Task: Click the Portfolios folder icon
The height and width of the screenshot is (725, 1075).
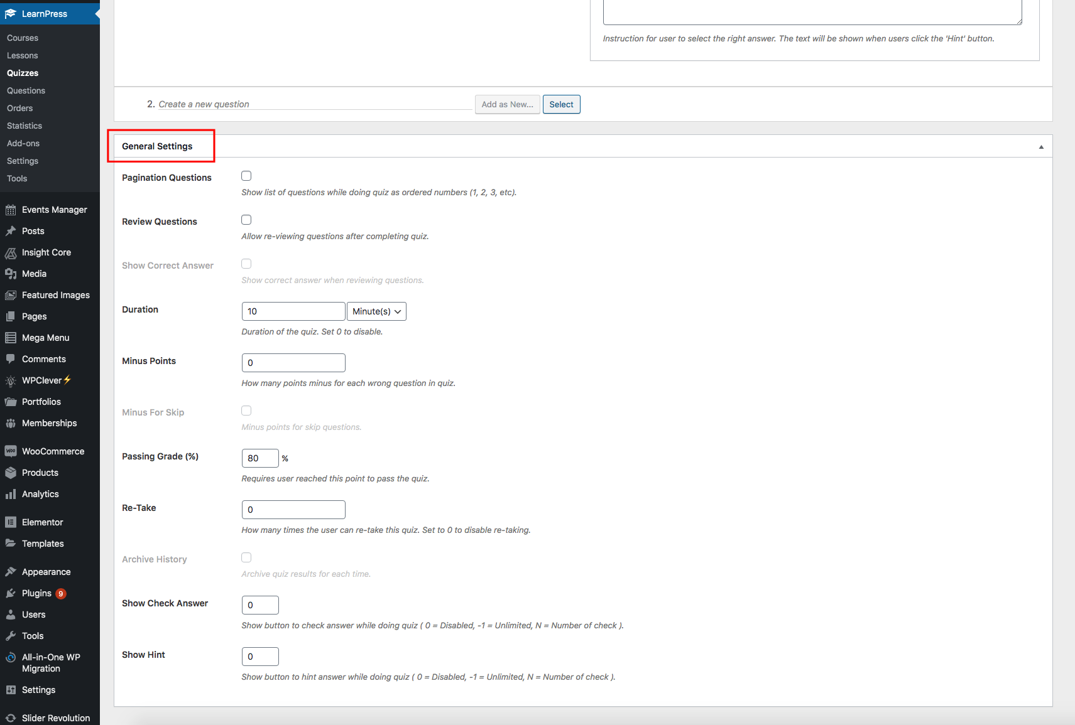Action: [11, 402]
